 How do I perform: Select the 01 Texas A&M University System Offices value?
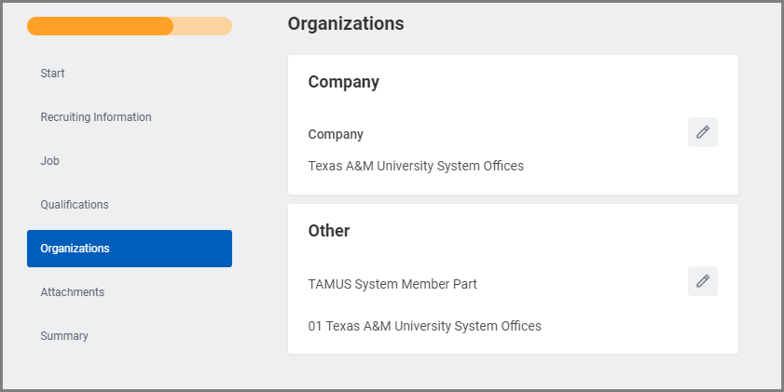tap(424, 327)
